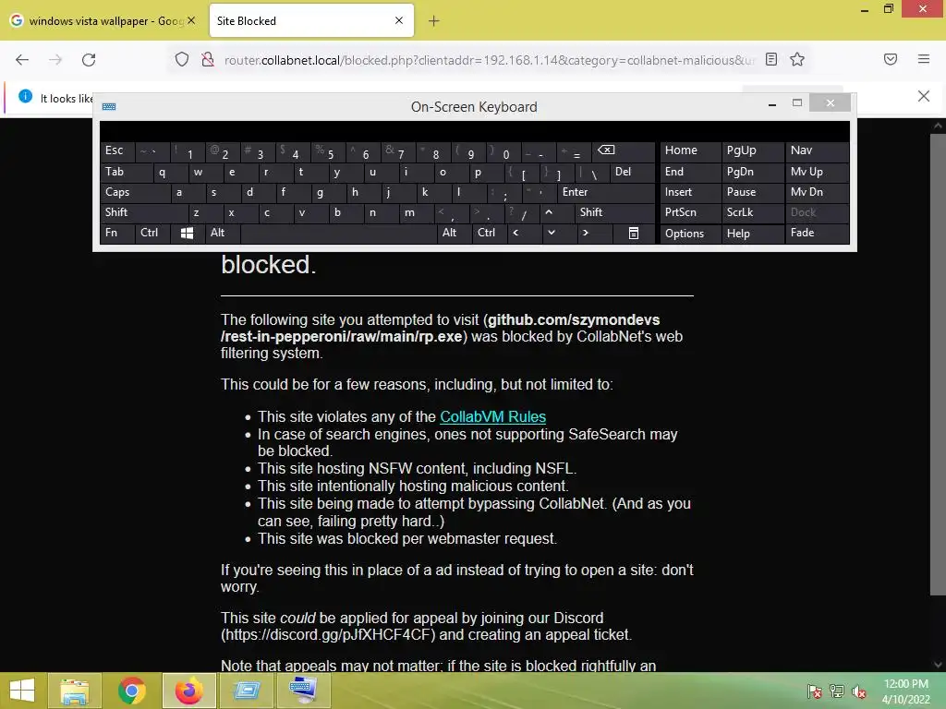Dismiss the 'It looks like' notification bar
The height and width of the screenshot is (709, 946).
[924, 96]
